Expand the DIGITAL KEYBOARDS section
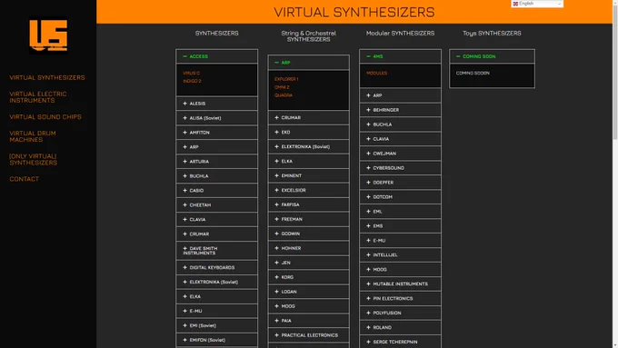618x348 pixels. 217,267
